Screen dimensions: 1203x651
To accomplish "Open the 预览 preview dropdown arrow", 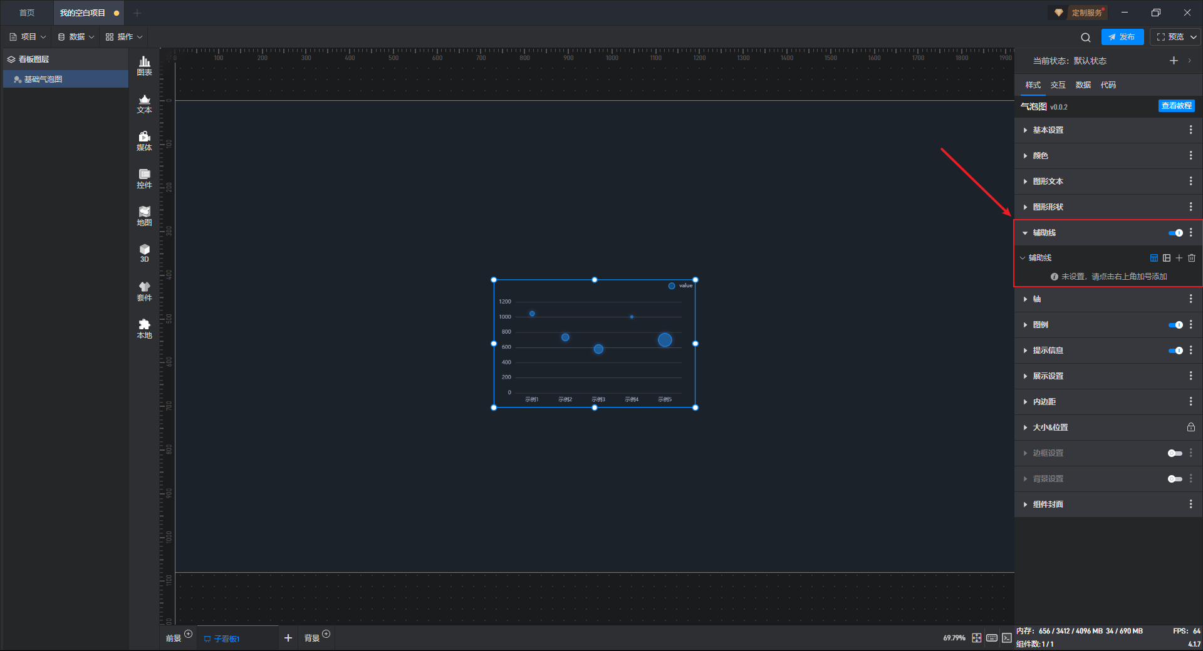I will (x=1194, y=37).
